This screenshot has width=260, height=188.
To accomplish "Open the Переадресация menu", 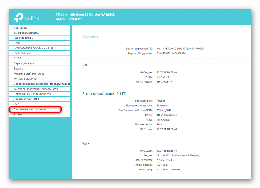I will [x=24, y=63].
